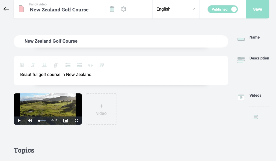This screenshot has width=276, height=161.
Task: Play the golf course video
Action: 19,121
